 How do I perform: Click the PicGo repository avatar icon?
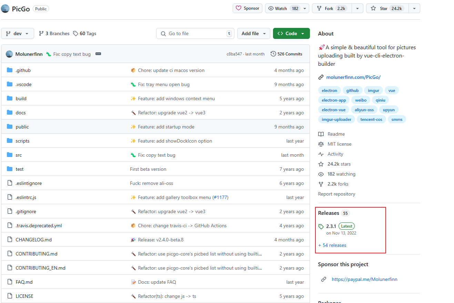tap(5, 9)
